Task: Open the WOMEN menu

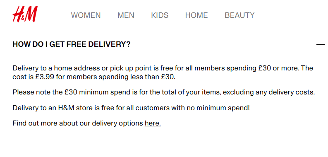Action: click(86, 15)
